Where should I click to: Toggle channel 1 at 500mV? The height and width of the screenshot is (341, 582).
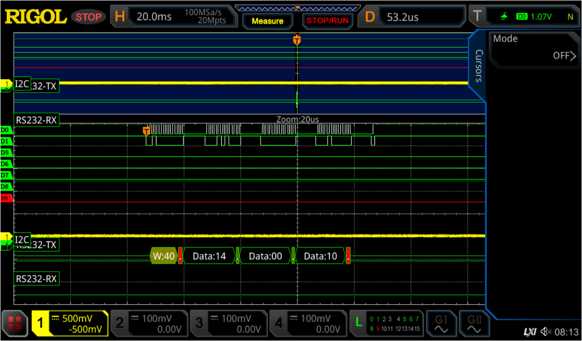pyautogui.click(x=70, y=323)
